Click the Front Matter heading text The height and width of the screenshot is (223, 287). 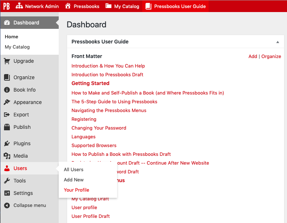87,56
